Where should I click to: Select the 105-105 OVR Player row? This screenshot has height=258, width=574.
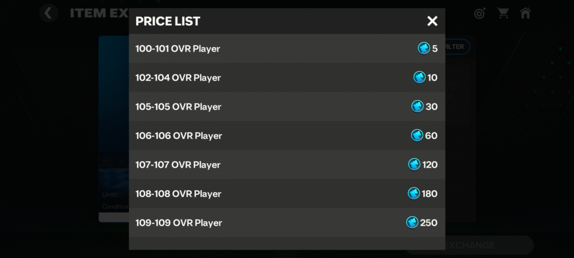coord(287,106)
